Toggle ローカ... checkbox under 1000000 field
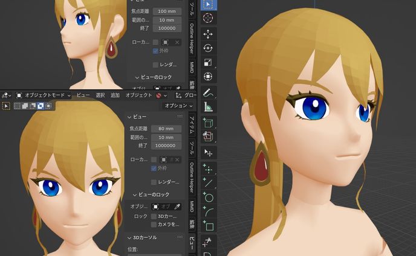 tap(154, 159)
